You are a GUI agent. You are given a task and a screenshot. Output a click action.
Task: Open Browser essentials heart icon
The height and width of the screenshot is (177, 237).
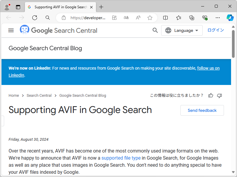point(204,18)
